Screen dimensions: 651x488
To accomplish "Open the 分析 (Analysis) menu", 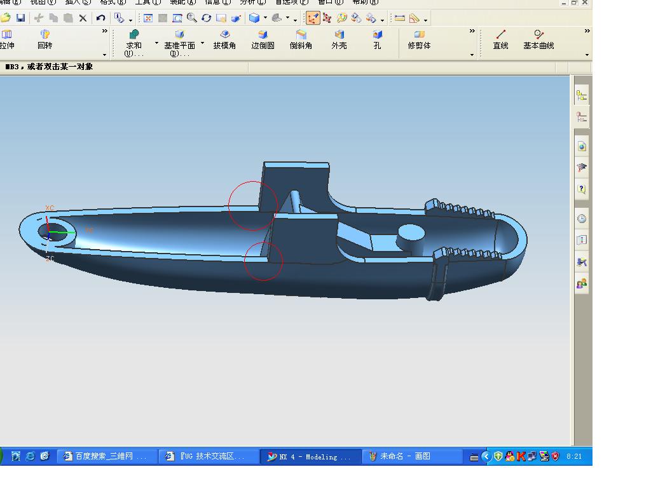I will click(x=253, y=2).
